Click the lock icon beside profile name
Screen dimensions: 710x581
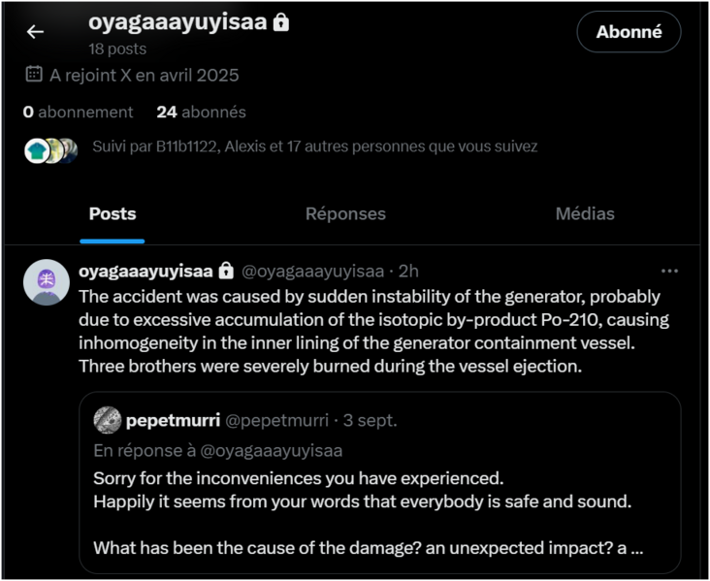pyautogui.click(x=281, y=22)
